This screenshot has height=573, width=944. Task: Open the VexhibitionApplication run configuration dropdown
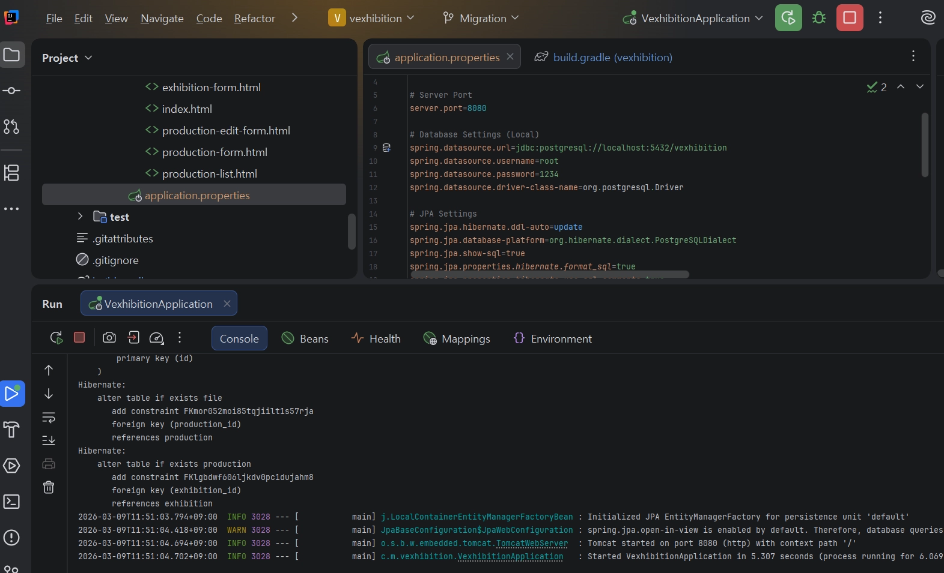[694, 18]
